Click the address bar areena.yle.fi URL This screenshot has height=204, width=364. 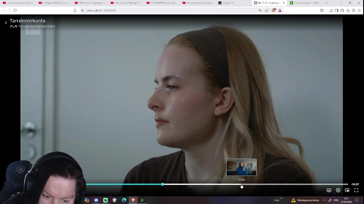101,10
